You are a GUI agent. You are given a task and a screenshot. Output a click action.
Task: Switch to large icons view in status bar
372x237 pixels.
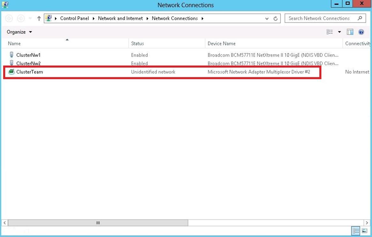tap(364, 231)
